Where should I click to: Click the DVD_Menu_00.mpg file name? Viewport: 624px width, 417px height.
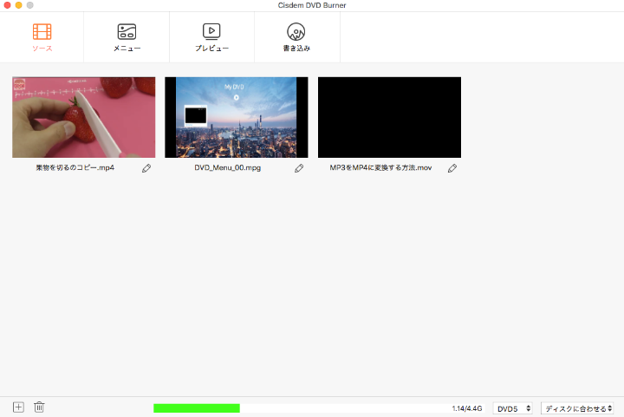point(228,168)
